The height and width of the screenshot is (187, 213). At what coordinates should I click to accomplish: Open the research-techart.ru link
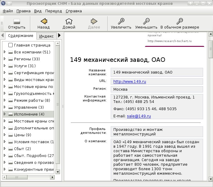click(x=169, y=41)
